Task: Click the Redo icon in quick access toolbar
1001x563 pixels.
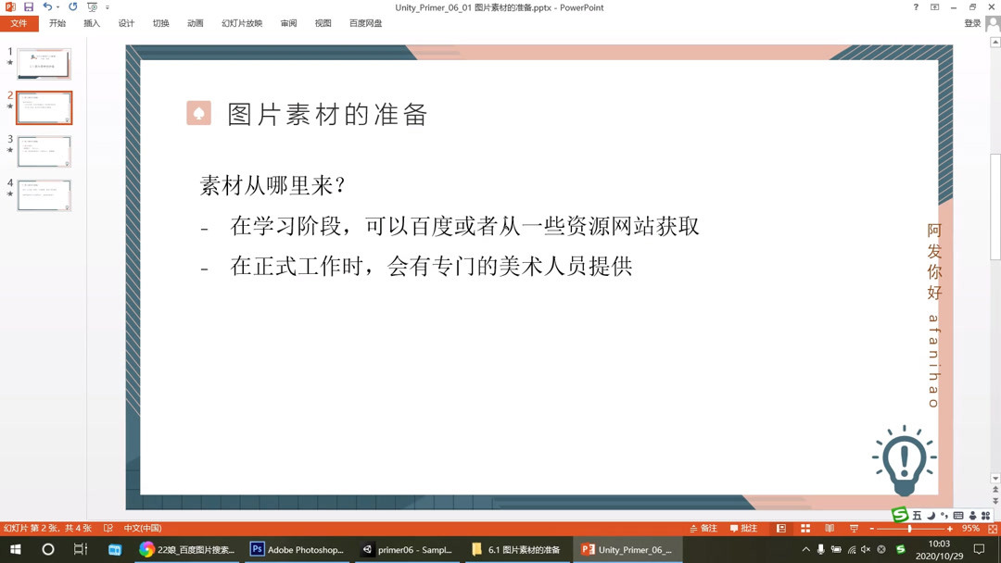Action: [73, 6]
